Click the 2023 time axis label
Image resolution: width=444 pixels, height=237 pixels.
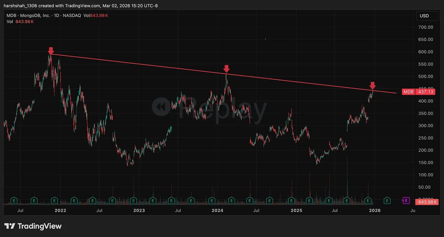139,210
